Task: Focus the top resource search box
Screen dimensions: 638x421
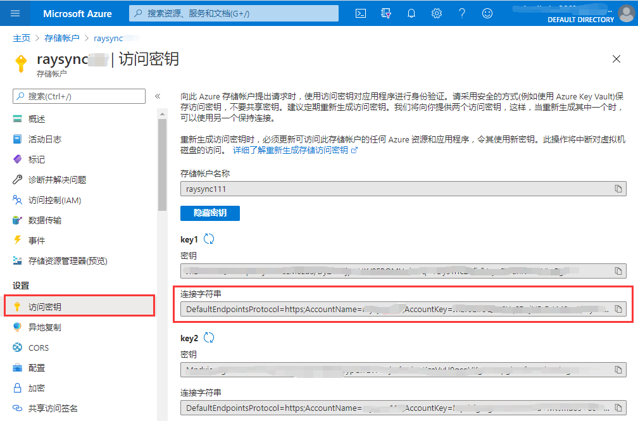Action: pos(234,13)
